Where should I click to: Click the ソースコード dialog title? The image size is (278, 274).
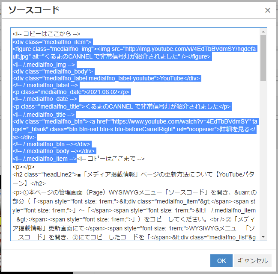tap(34, 10)
